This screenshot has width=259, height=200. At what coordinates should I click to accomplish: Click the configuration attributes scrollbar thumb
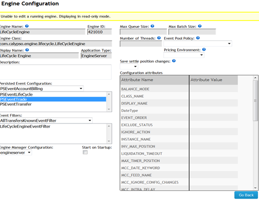point(255,101)
